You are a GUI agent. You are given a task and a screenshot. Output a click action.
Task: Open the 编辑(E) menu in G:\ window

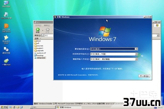click(47, 25)
